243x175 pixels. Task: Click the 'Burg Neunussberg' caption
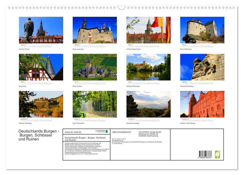[x=133, y=123]
